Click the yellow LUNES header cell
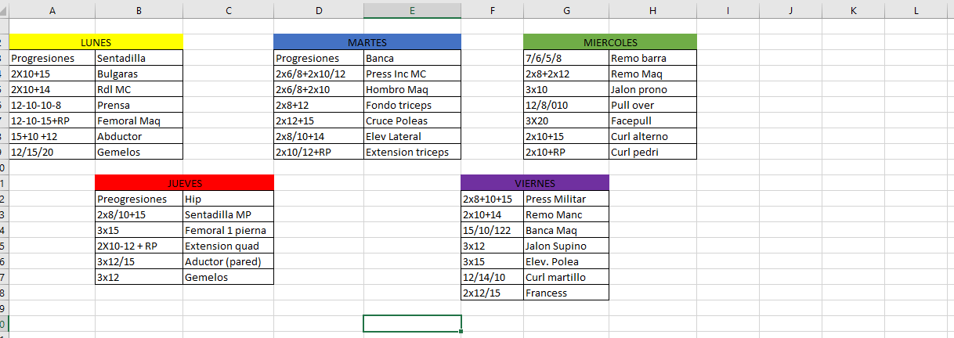The image size is (954, 338). (x=96, y=42)
